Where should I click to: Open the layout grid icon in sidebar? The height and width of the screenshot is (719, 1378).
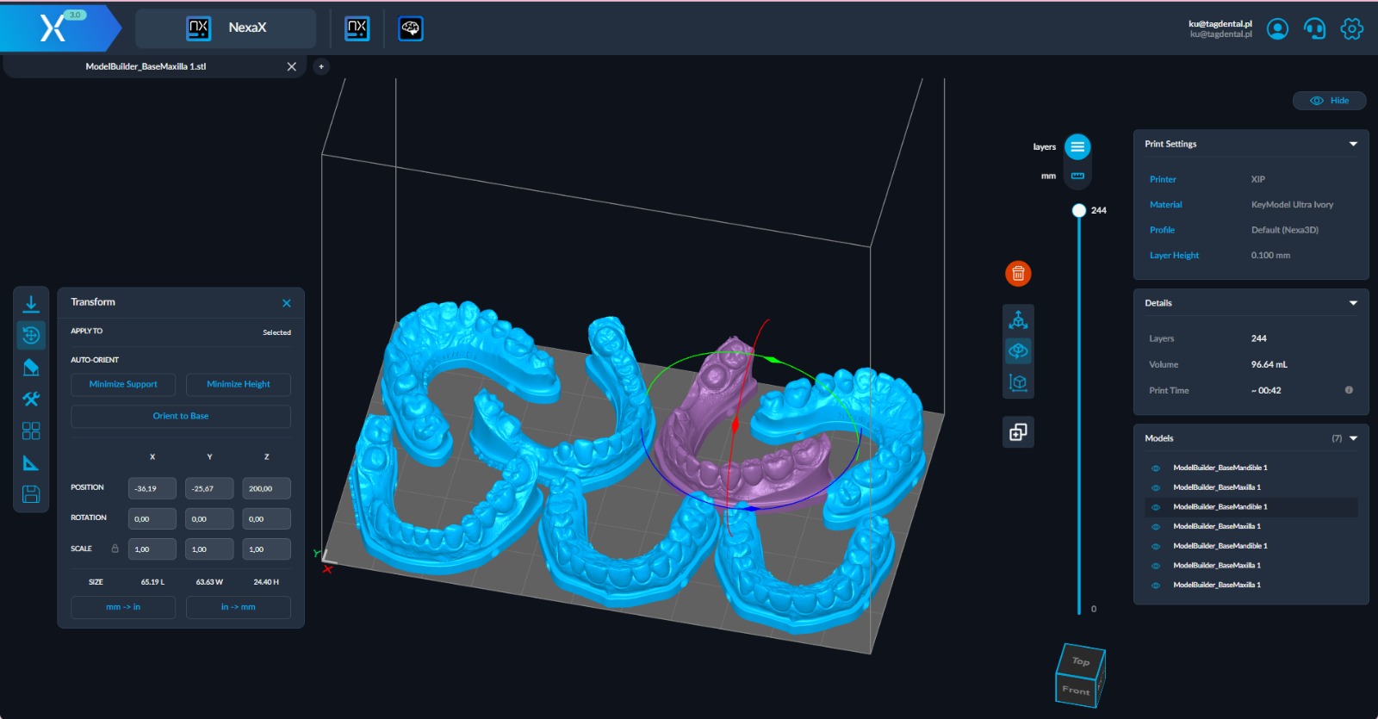pyautogui.click(x=31, y=431)
